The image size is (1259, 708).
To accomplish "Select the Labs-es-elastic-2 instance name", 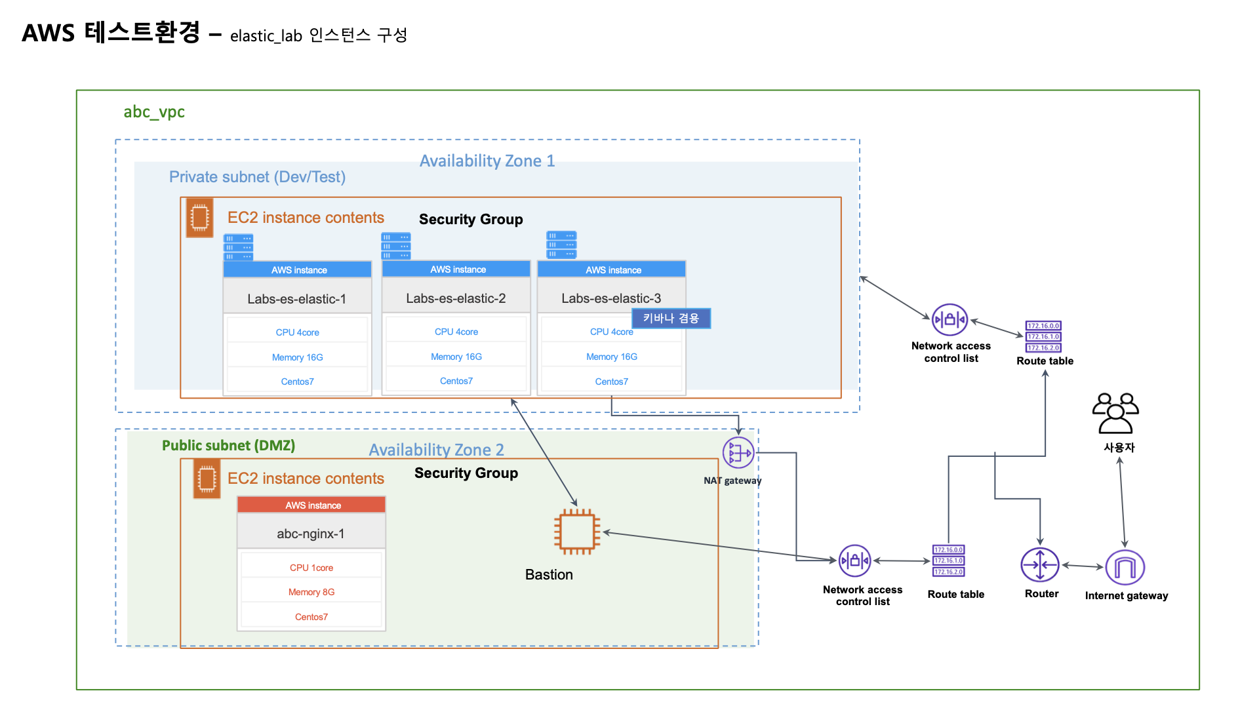I will point(456,298).
